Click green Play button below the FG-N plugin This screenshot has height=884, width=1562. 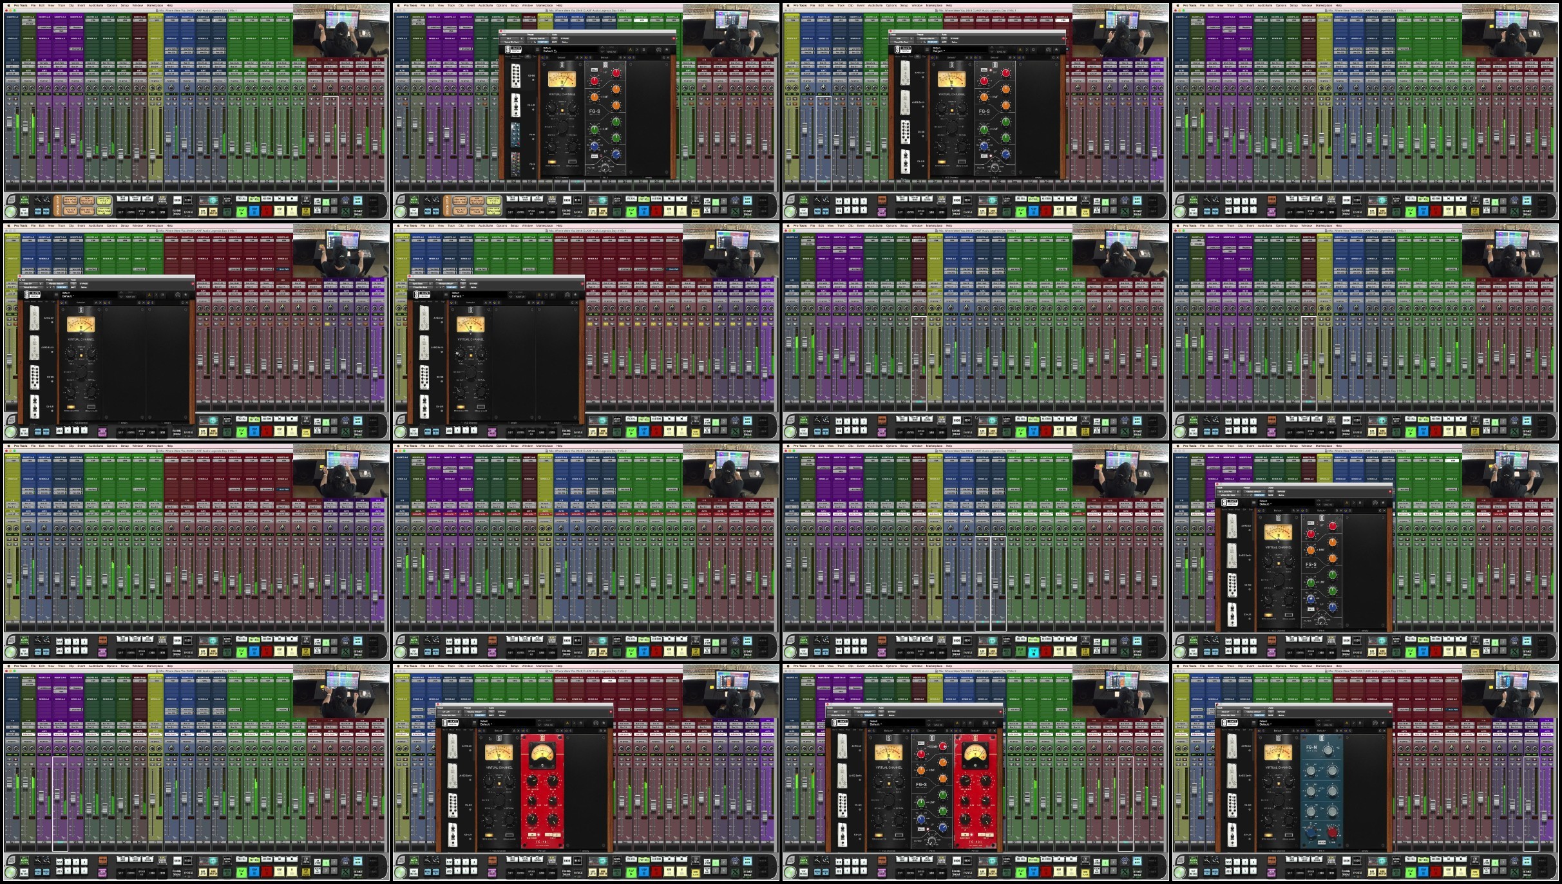pyautogui.click(x=1411, y=872)
